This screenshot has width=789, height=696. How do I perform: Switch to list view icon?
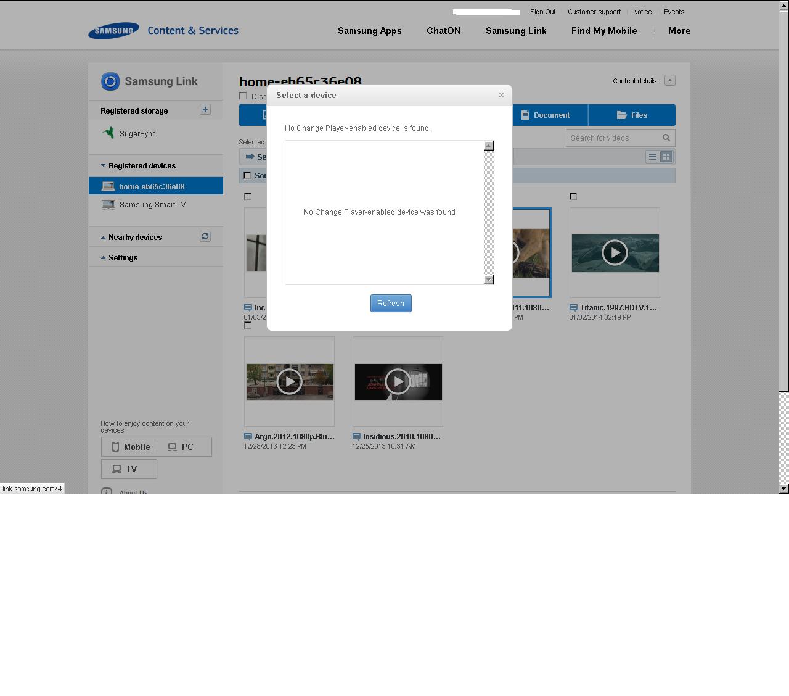[x=652, y=157]
